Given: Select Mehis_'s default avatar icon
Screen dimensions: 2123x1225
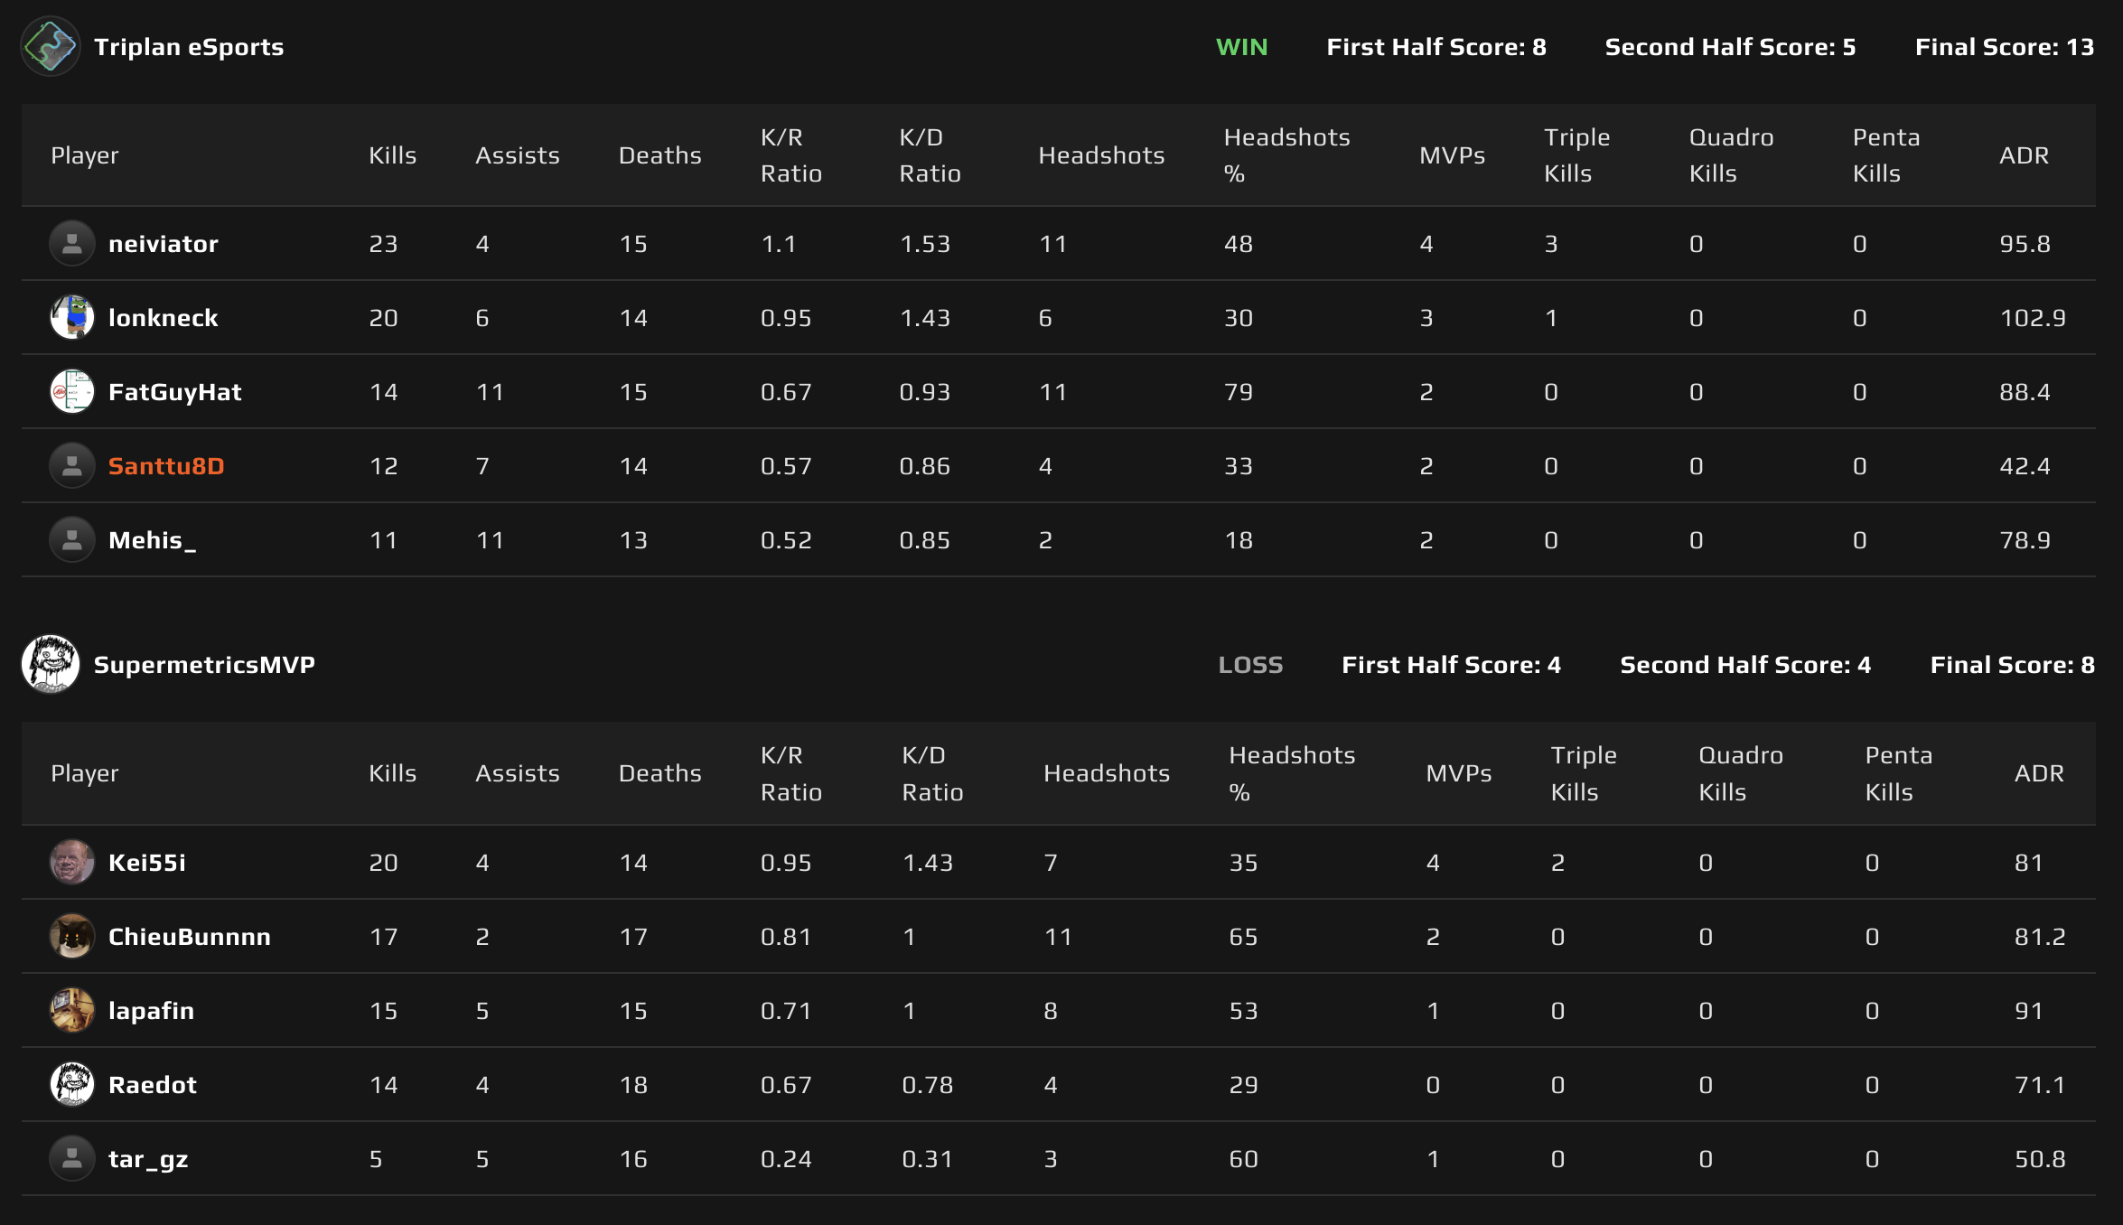Looking at the screenshot, I should pos(72,539).
